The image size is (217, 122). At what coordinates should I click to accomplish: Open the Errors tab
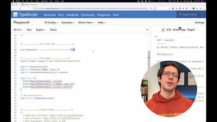coord(176,30)
